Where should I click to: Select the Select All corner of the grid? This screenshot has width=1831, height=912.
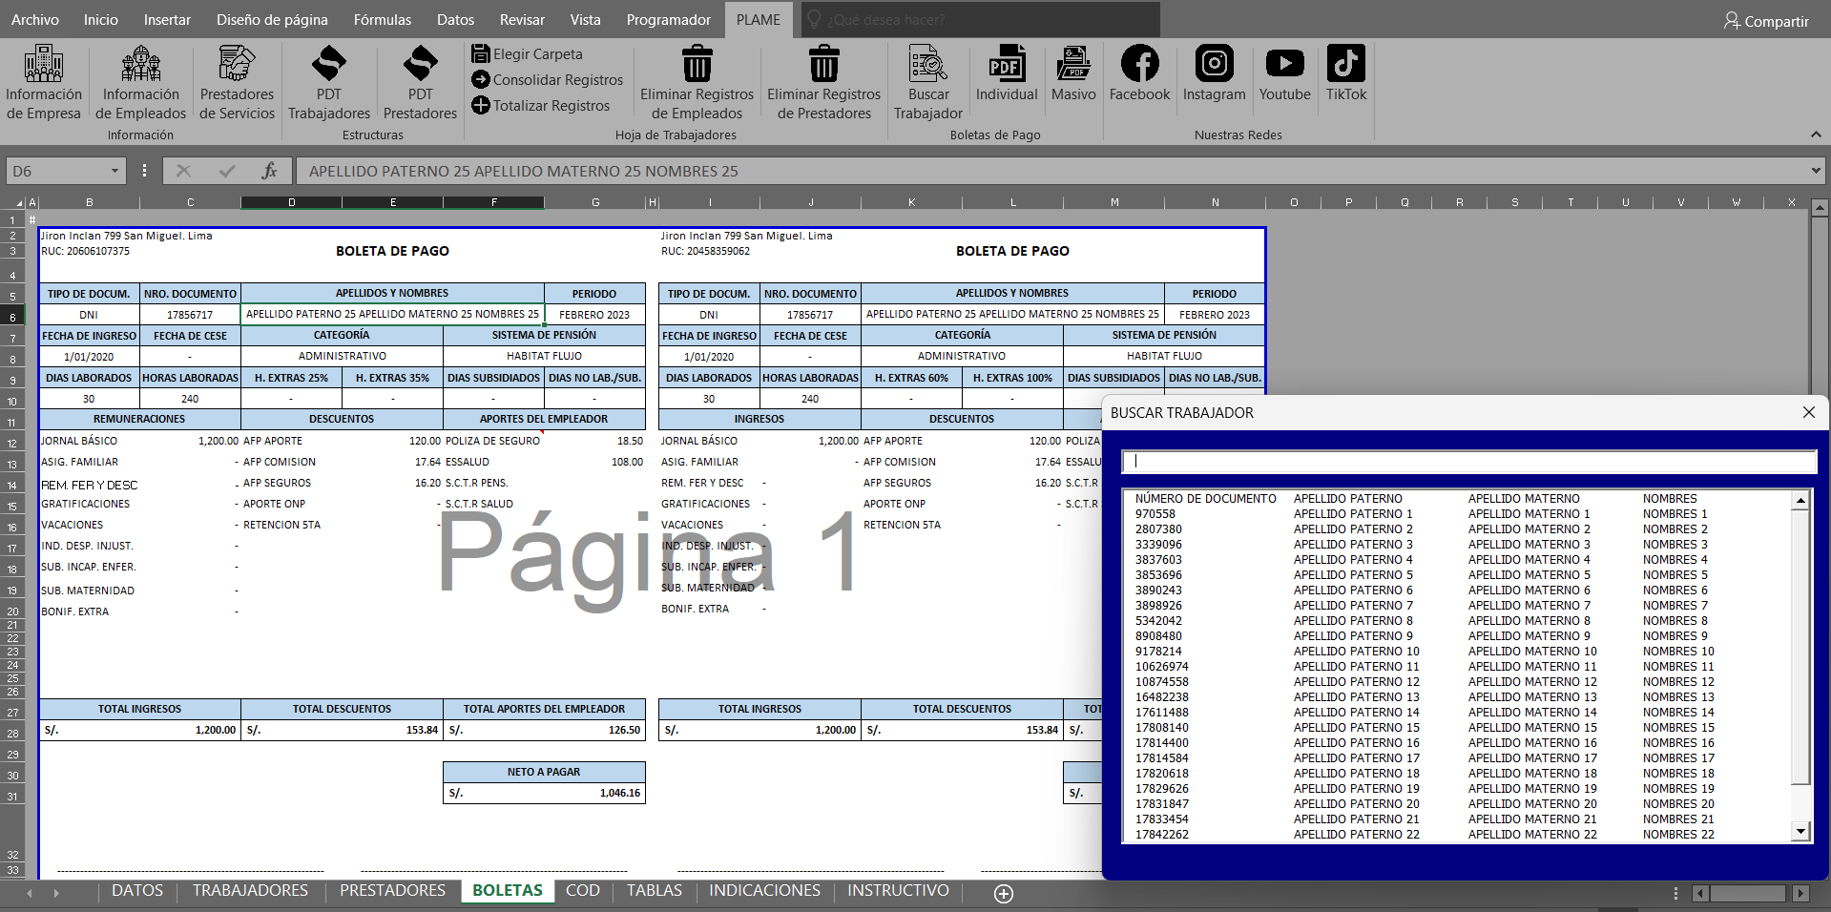(x=12, y=202)
